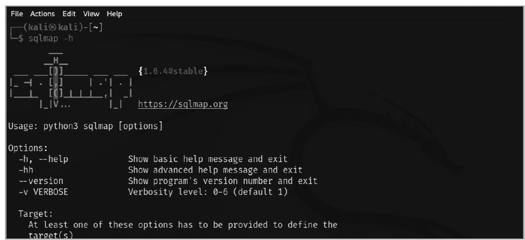Open the File menu

coord(17,14)
